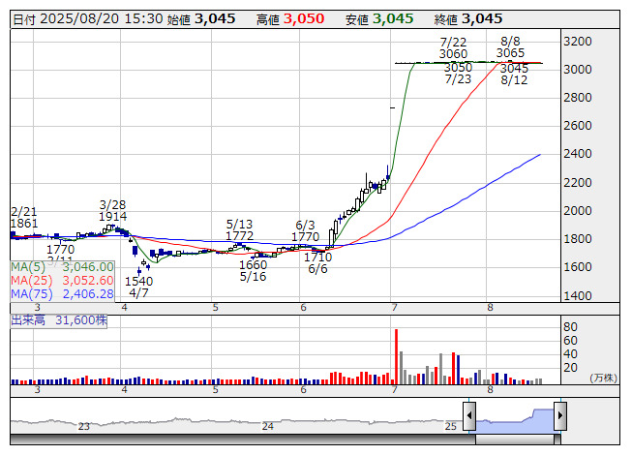Click the 1660 5/16 annotation
Image resolution: width=632 pixels, height=455 pixels.
coord(254,270)
